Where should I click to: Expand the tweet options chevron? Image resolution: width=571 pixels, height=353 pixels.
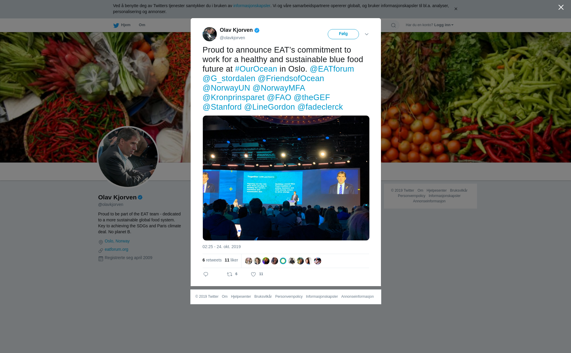(x=367, y=34)
